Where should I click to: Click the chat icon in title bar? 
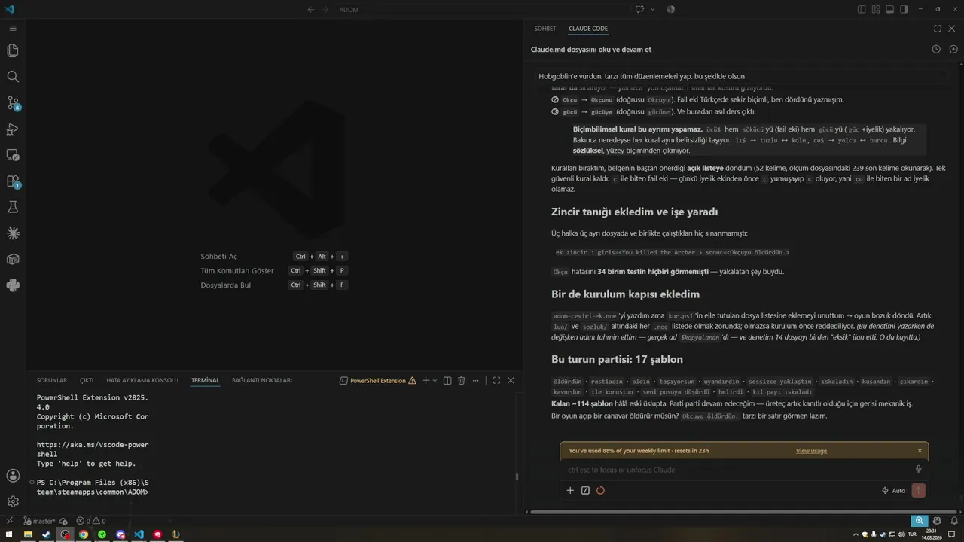coord(640,9)
